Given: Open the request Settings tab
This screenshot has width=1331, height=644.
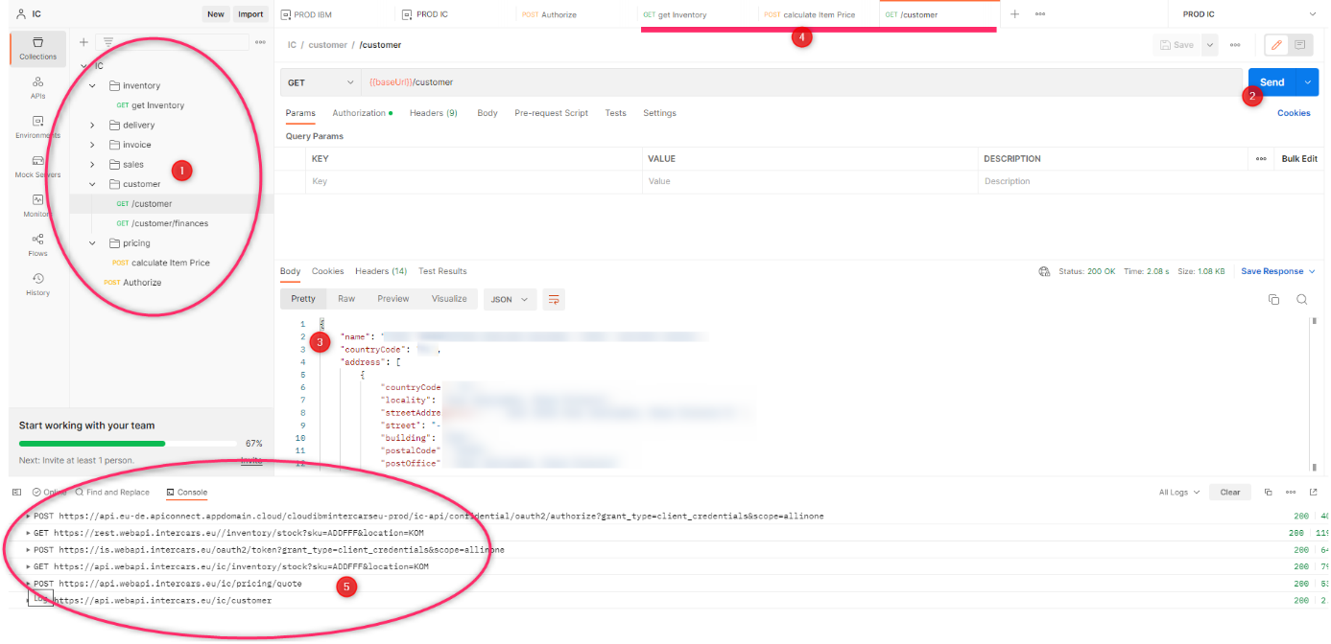Looking at the screenshot, I should point(659,113).
